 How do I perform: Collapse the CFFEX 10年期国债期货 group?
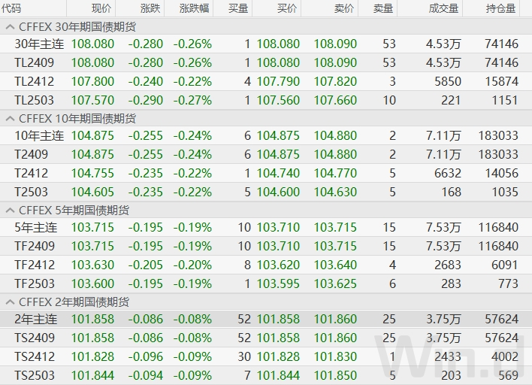pyautogui.click(x=10, y=119)
